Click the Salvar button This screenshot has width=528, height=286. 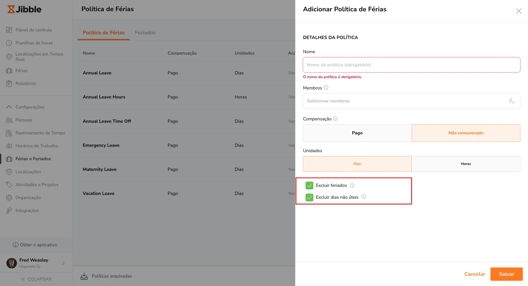[x=506, y=274]
